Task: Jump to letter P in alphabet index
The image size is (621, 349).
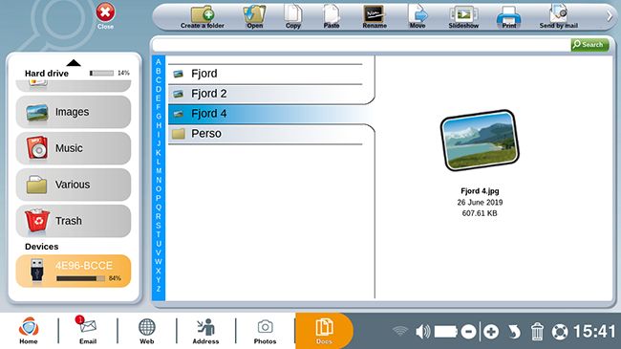Action: click(159, 198)
